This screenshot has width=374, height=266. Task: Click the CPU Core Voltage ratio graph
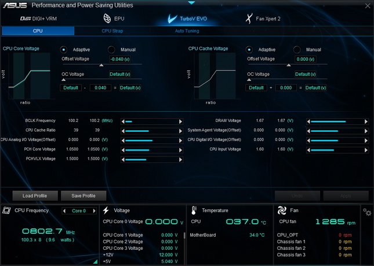tap(30, 76)
